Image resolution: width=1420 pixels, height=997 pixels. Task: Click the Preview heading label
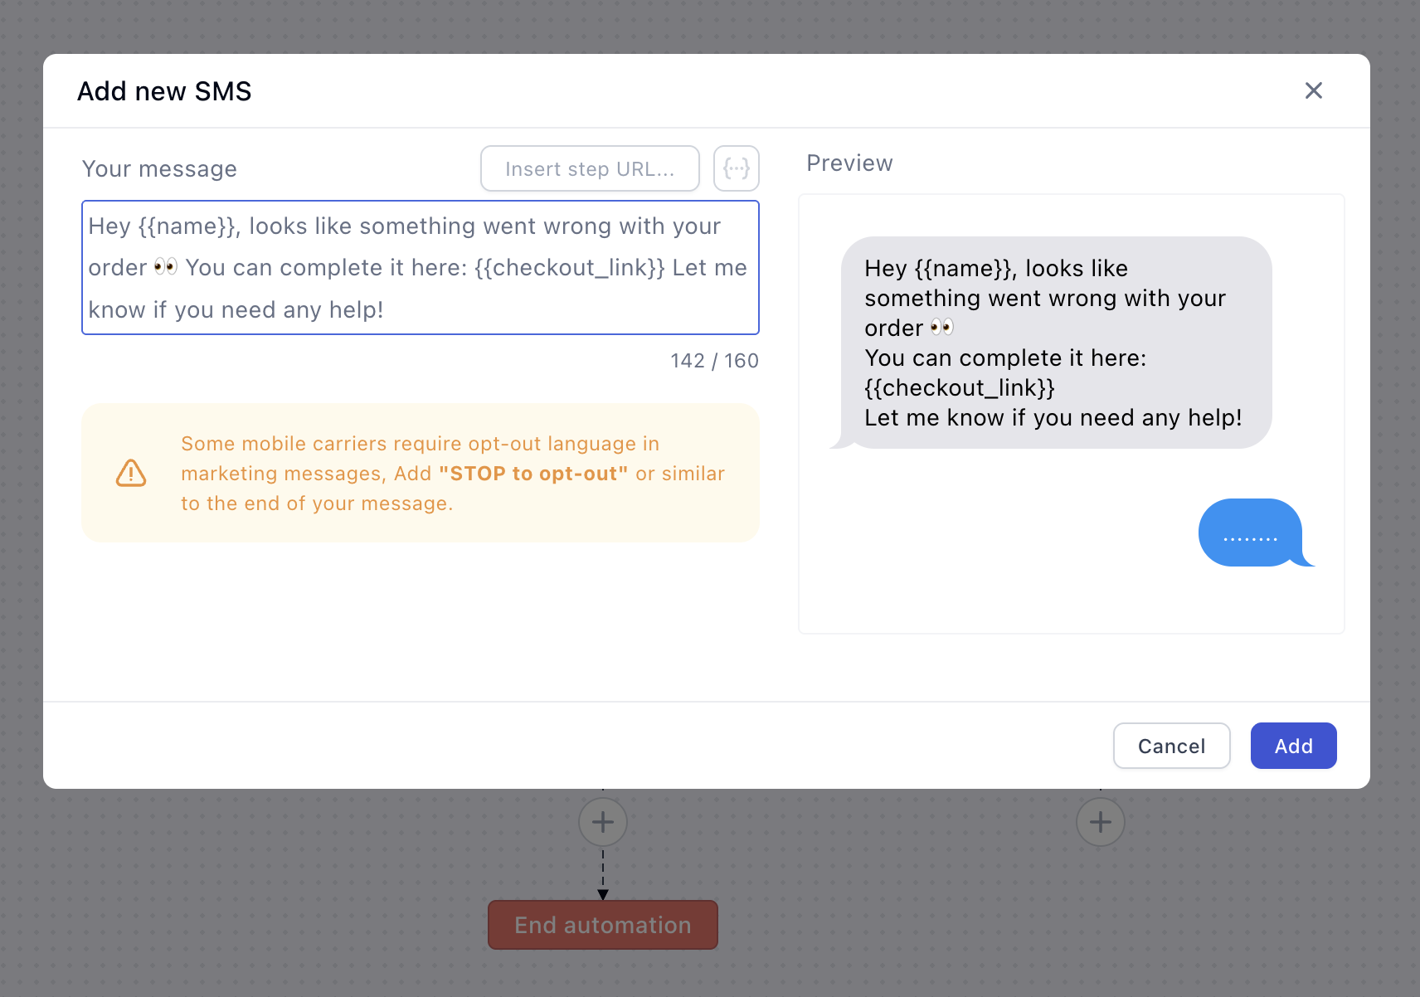pos(849,163)
